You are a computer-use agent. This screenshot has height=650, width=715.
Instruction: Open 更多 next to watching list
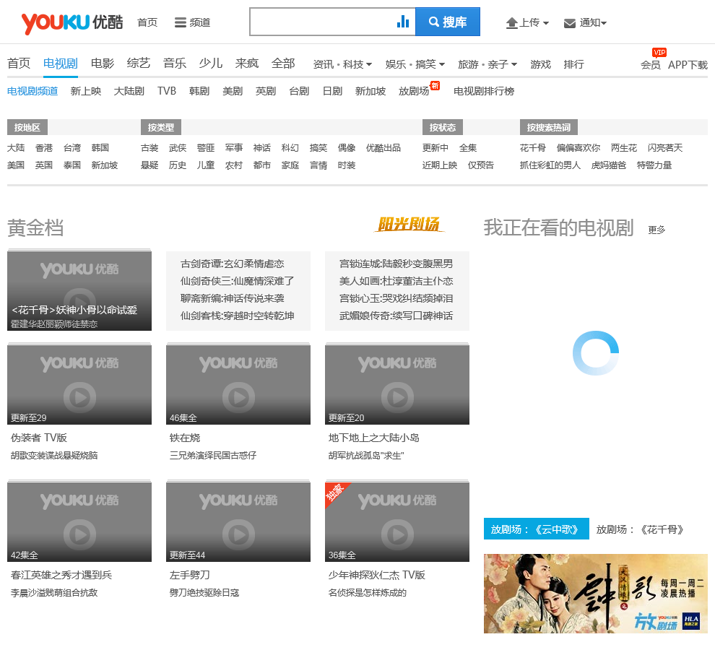(x=656, y=230)
